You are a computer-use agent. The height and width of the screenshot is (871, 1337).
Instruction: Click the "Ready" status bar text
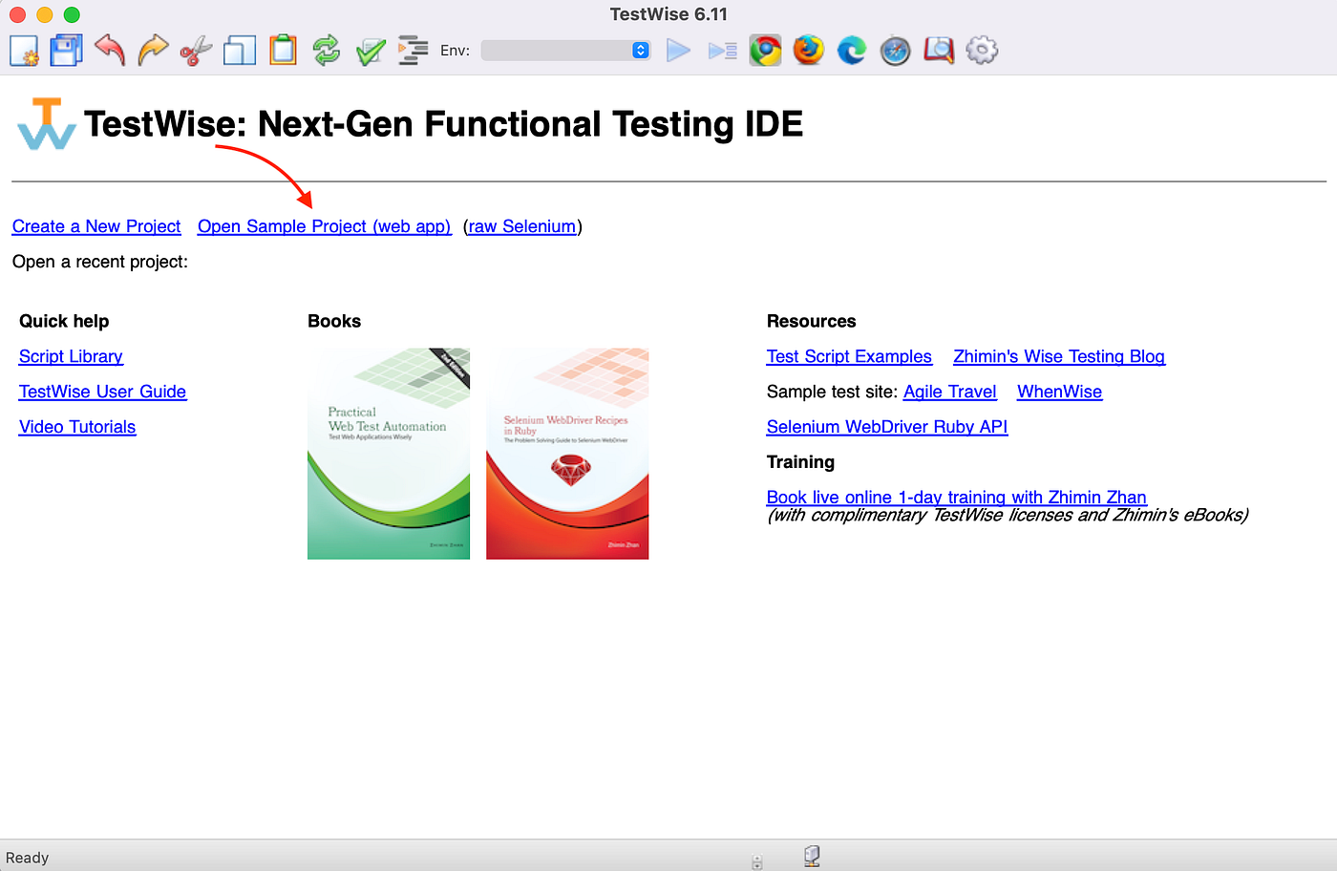tap(27, 858)
